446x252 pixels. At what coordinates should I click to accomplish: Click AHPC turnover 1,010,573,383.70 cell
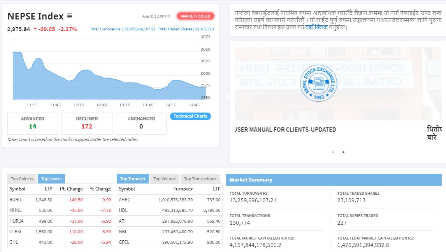[x=176, y=199]
